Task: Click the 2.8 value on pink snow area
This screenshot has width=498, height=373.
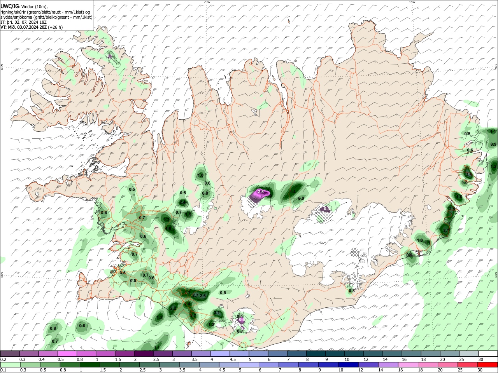Action: (x=261, y=192)
